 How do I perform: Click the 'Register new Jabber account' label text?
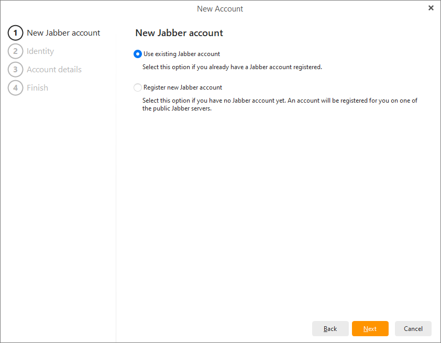click(x=183, y=87)
